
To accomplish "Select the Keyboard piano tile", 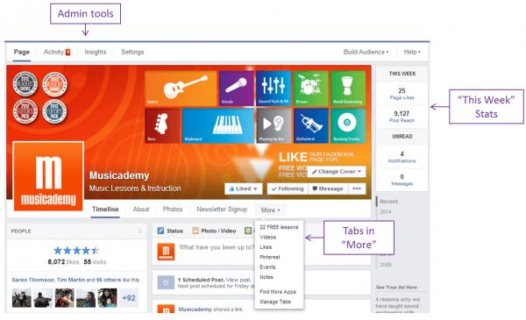I will (x=218, y=125).
